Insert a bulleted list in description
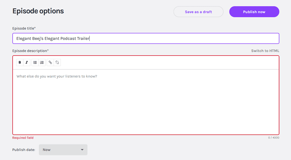The image size is (291, 160). pyautogui.click(x=35, y=62)
